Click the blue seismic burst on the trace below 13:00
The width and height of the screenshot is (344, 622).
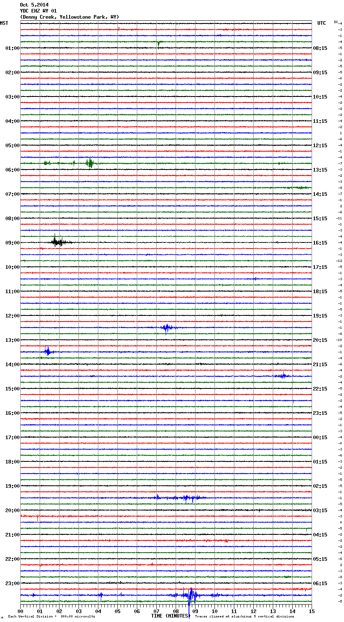[x=48, y=351]
